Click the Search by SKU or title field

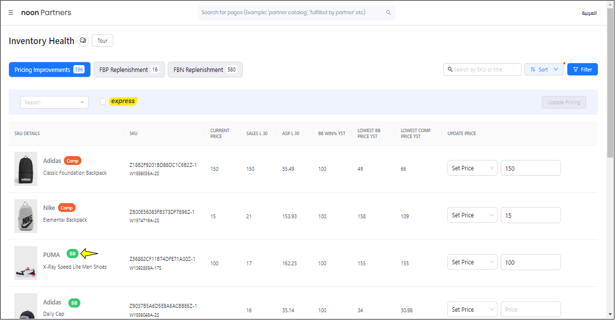[x=486, y=69]
